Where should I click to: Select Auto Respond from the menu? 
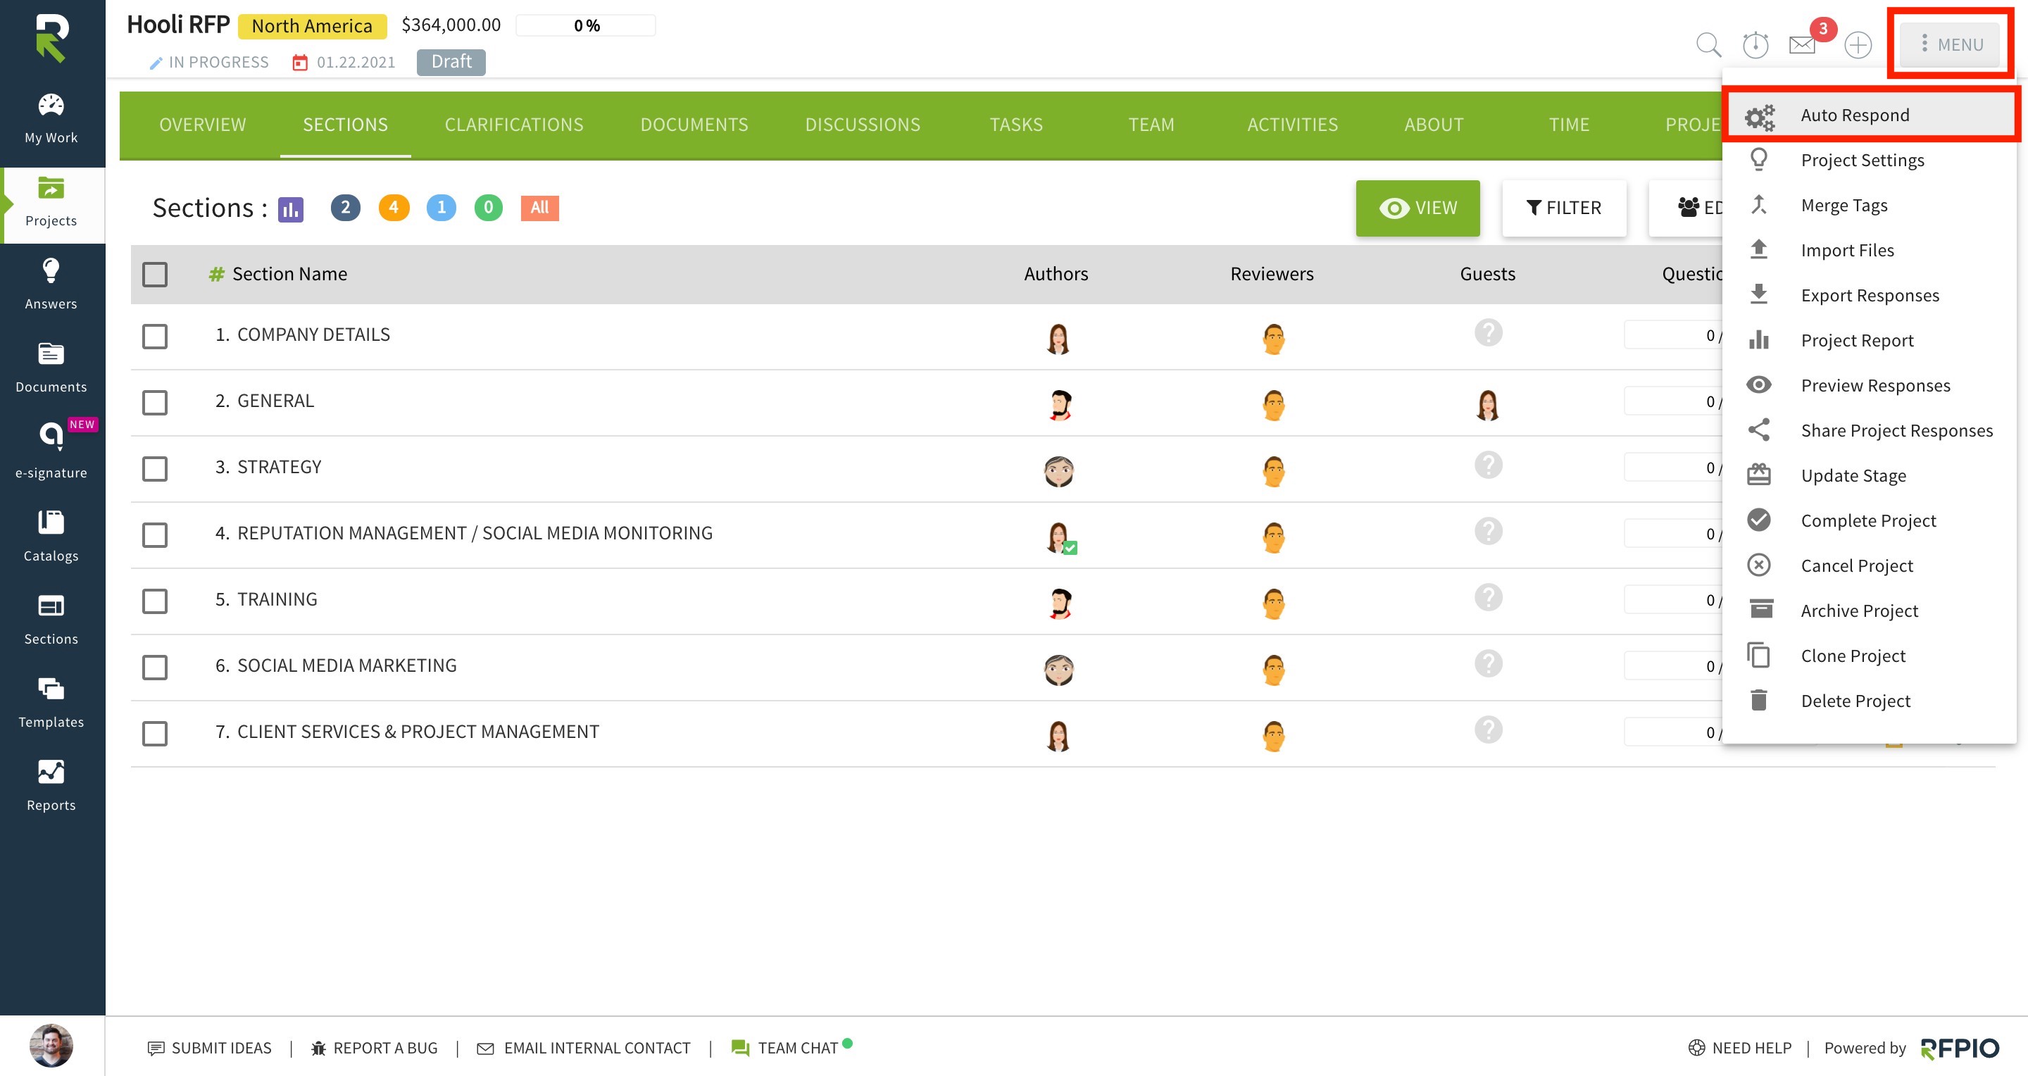pyautogui.click(x=1869, y=115)
